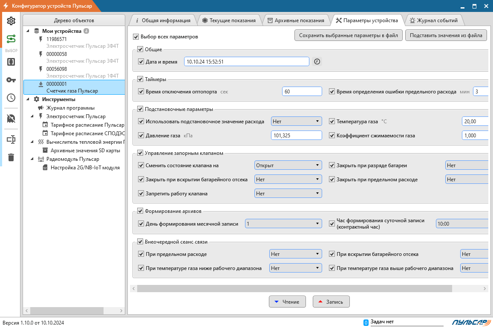This screenshot has height=328, width=493.
Task: Uncheck Запретить работу клапана checkbox
Action: coord(141,193)
